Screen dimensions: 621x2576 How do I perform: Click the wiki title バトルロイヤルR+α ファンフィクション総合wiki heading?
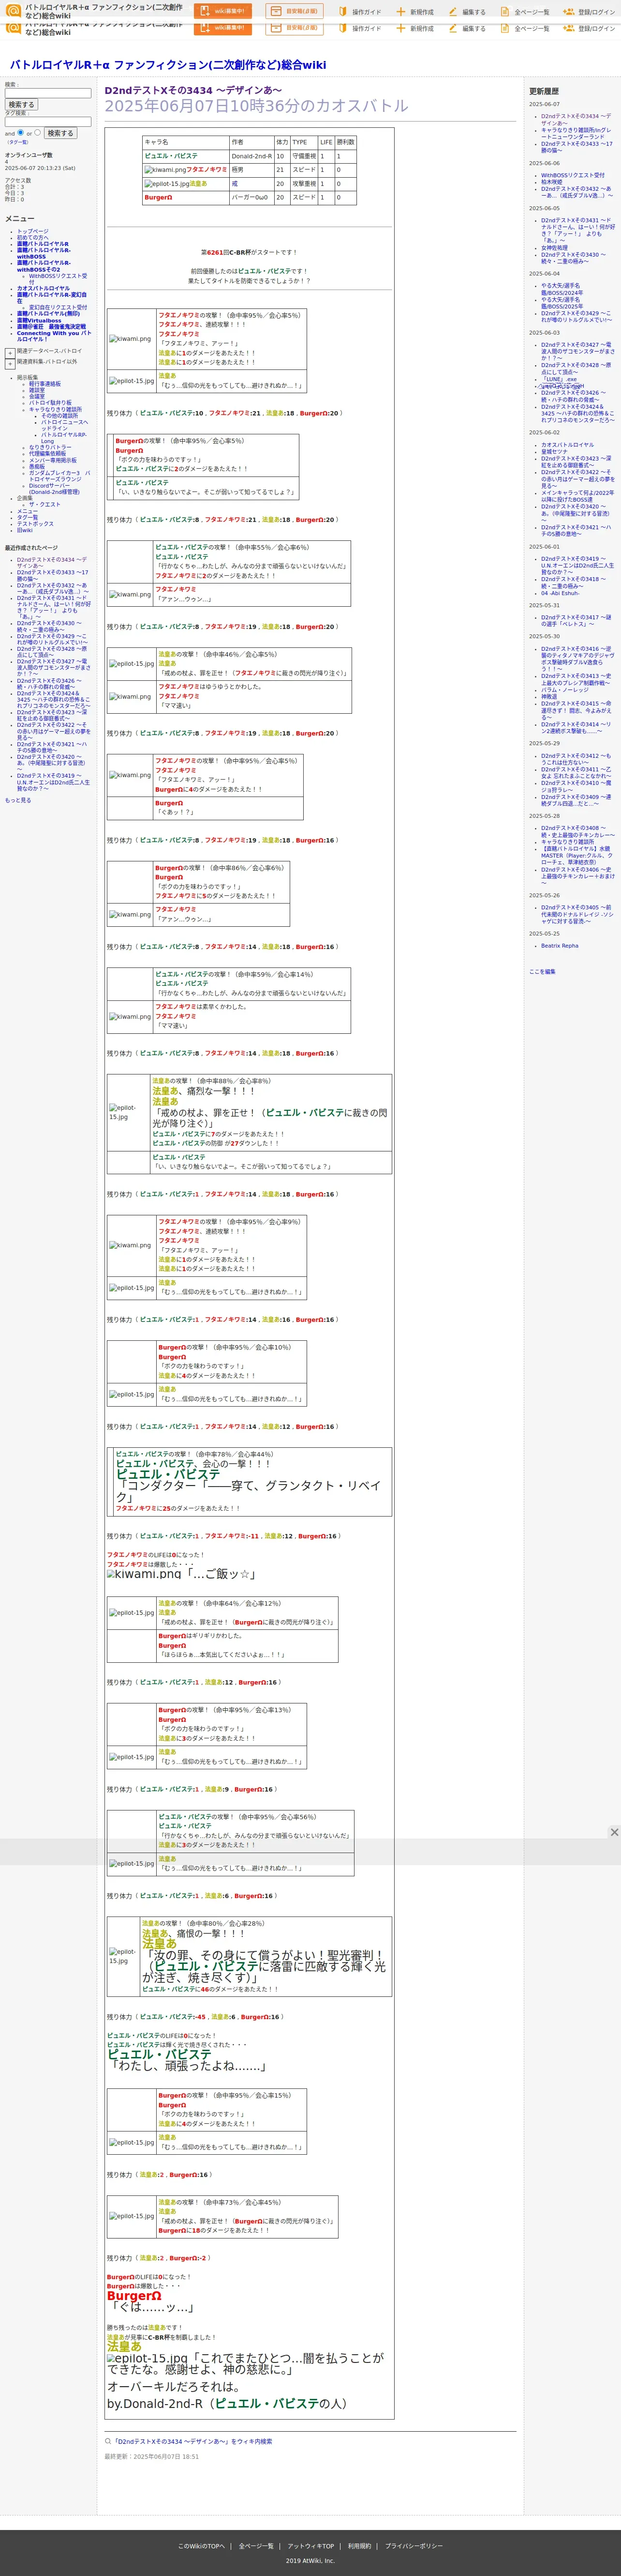pos(168,65)
